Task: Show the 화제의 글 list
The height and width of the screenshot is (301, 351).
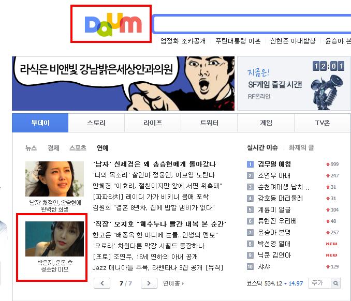Action: [x=301, y=147]
